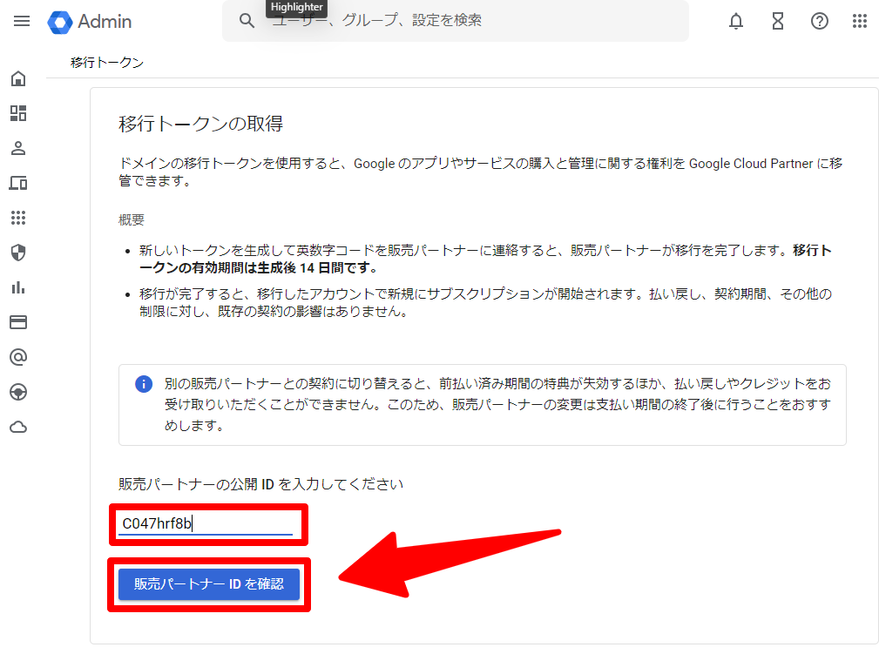Open the notifications bell
This screenshot has height=654, width=879.
(x=736, y=21)
